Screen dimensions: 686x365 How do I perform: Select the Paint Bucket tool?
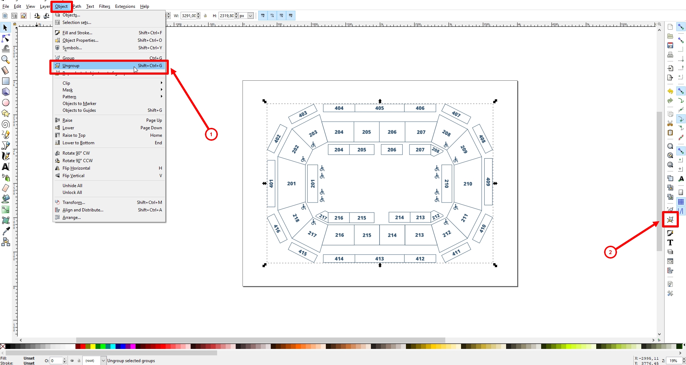point(5,199)
